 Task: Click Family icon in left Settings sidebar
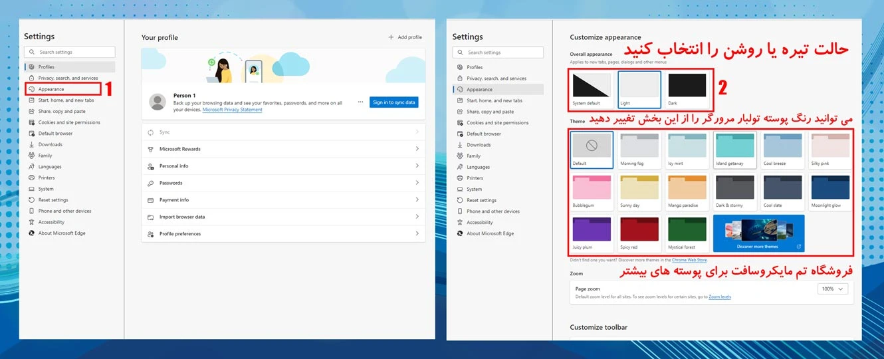(31, 156)
